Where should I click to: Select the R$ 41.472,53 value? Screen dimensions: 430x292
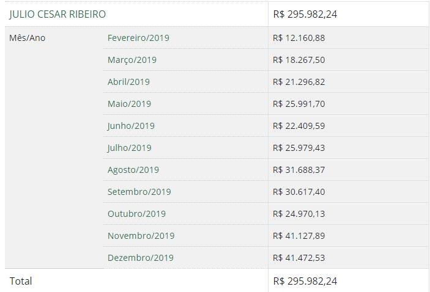tap(298, 258)
